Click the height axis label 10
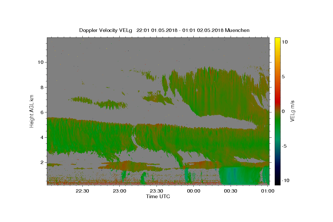The width and height of the screenshot is (333, 222). [x=41, y=62]
